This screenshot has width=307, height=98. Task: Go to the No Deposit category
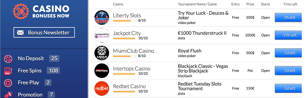click(x=31, y=59)
